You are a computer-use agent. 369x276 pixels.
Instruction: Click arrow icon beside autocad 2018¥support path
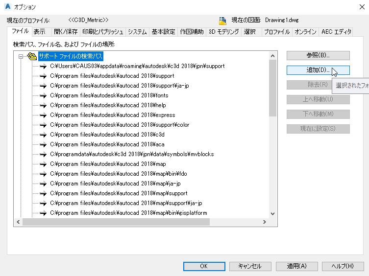pos(43,76)
